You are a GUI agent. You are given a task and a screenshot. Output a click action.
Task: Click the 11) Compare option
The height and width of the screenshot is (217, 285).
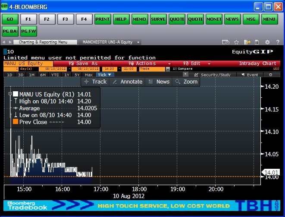pyautogui.click(x=182, y=69)
